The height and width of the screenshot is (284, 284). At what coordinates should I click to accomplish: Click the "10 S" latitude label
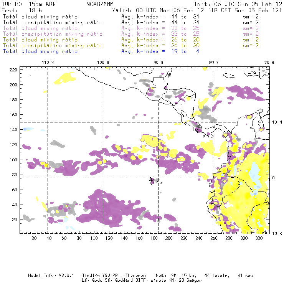277,234
